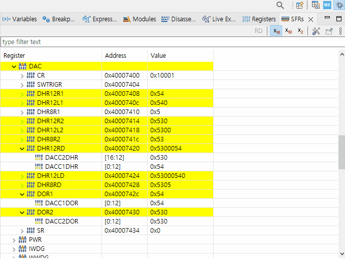This screenshot has width=345, height=259.
Task: Switch to the Modules tab
Action: [x=140, y=19]
